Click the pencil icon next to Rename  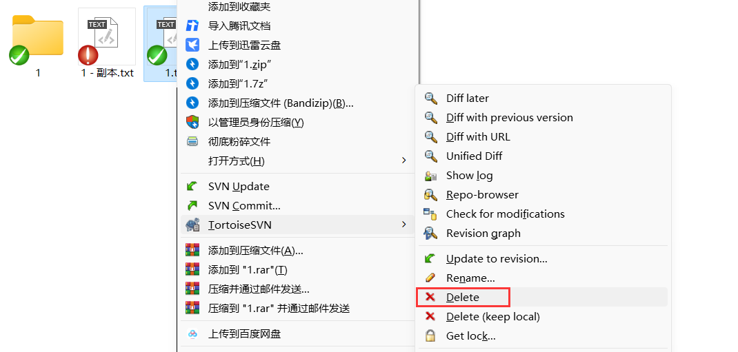[x=430, y=278]
